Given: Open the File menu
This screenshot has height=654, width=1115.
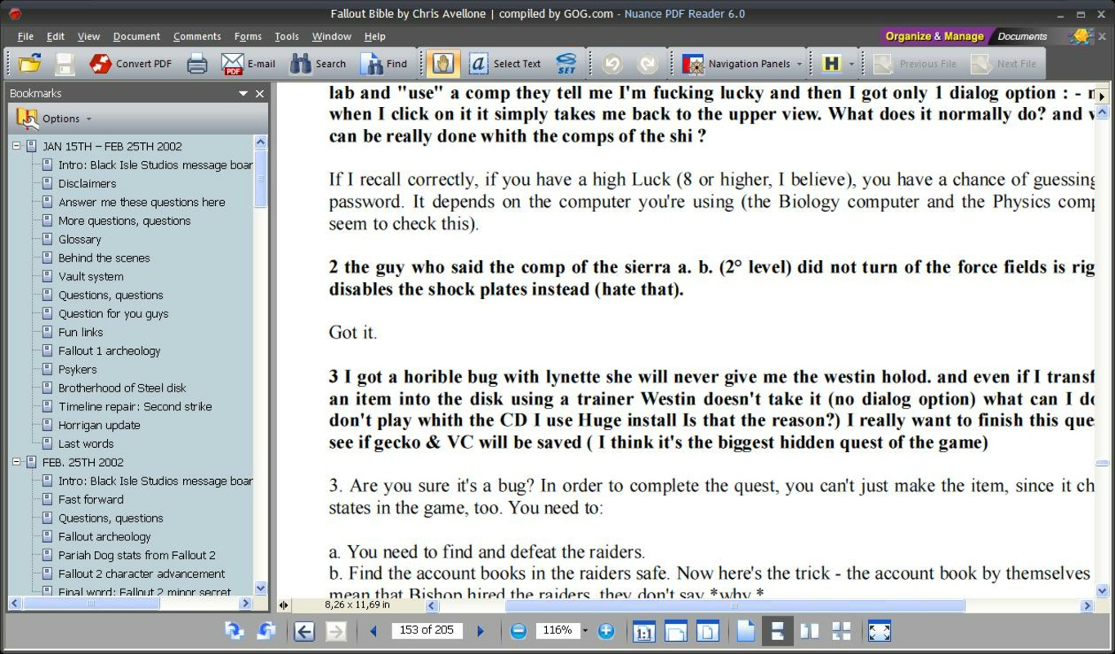Looking at the screenshot, I should [x=25, y=36].
